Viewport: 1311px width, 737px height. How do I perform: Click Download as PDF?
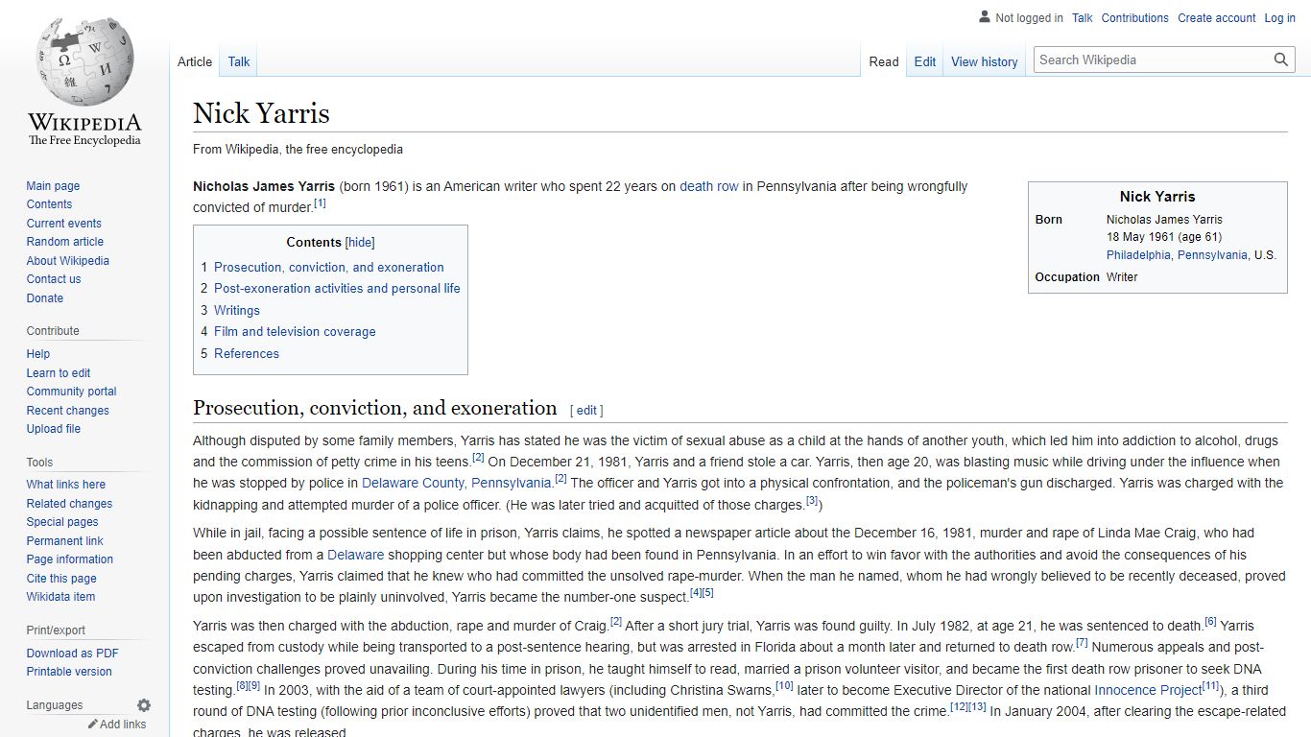[x=73, y=654]
